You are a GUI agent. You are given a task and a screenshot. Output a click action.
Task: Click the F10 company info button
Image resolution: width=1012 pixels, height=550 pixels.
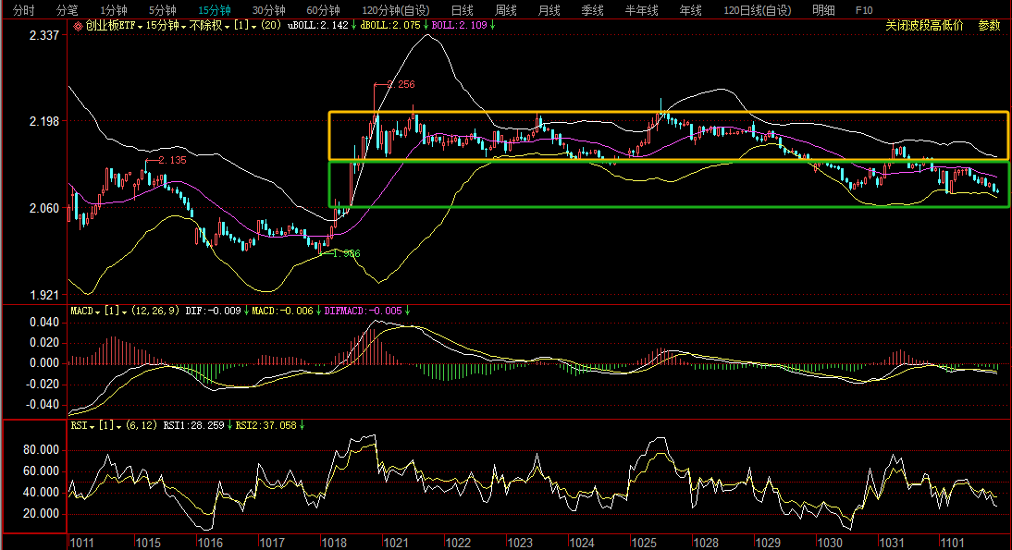click(864, 9)
